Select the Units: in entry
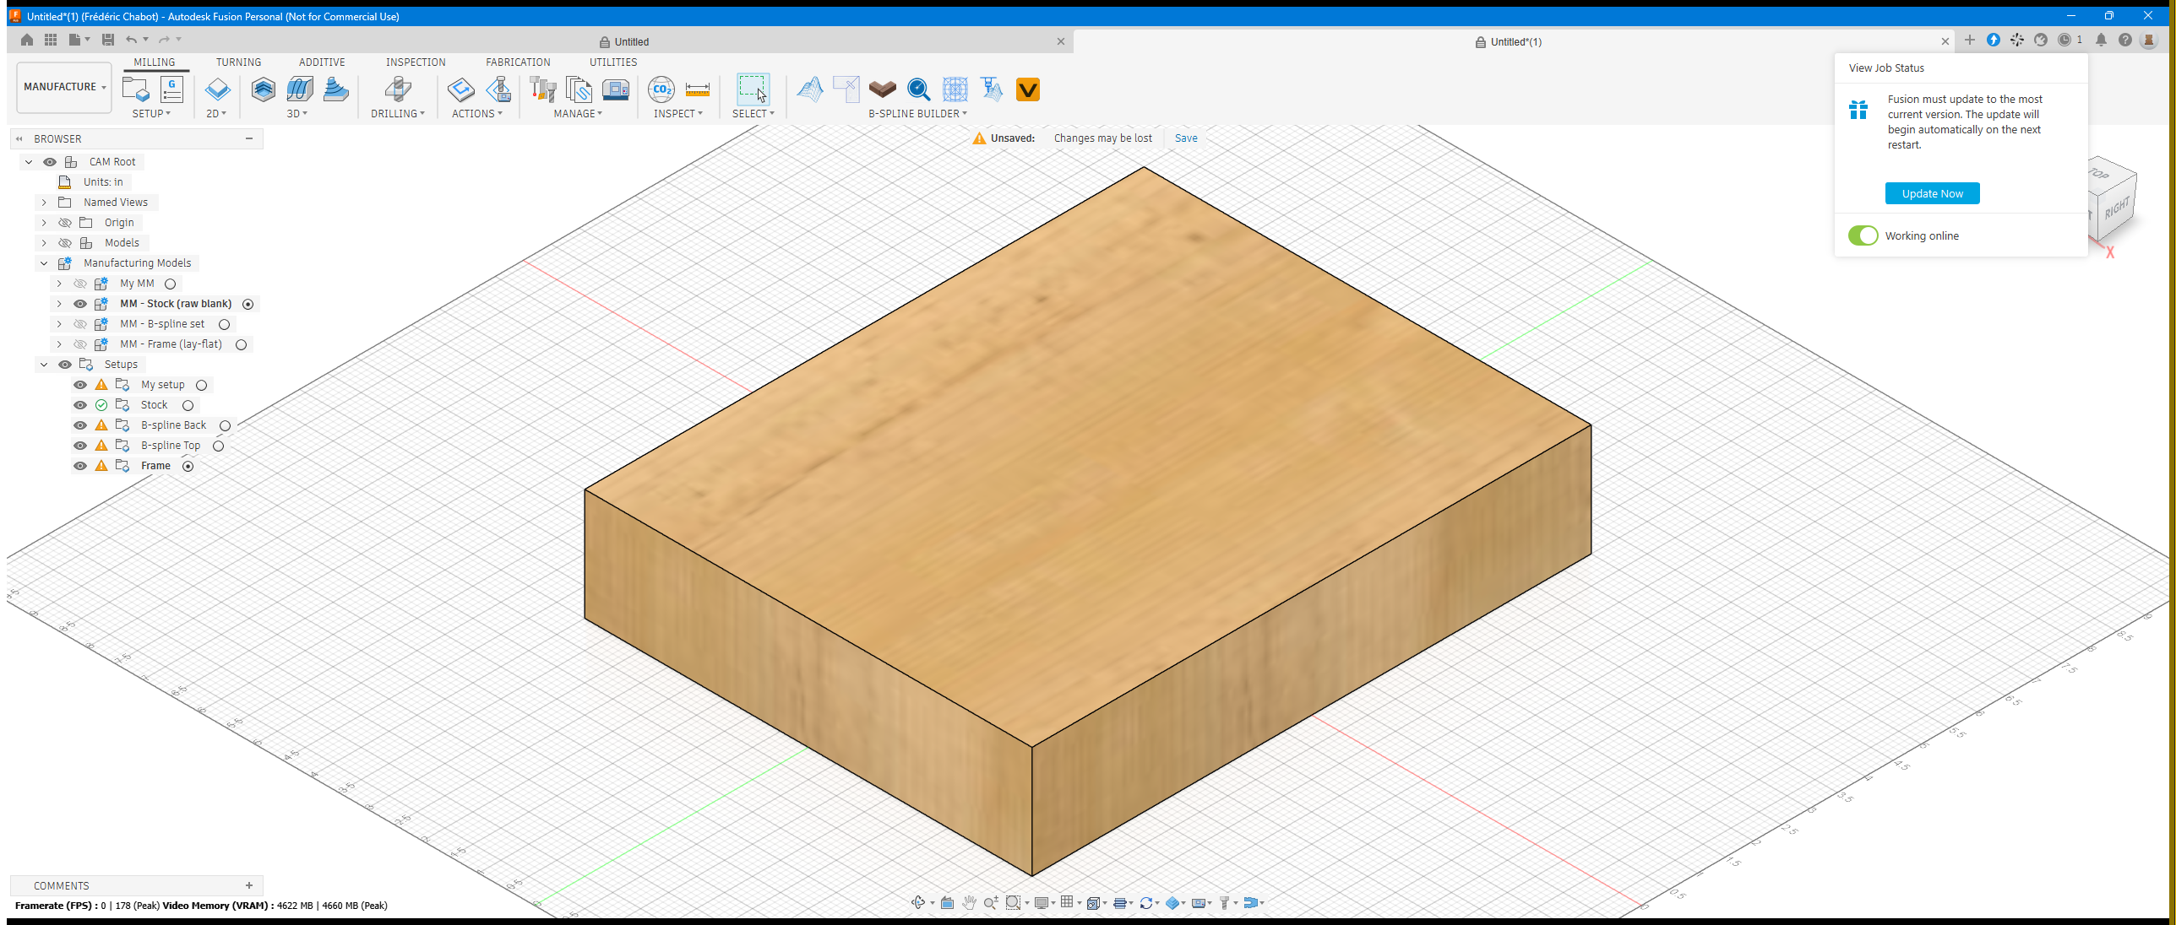The width and height of the screenshot is (2176, 925). click(x=103, y=182)
